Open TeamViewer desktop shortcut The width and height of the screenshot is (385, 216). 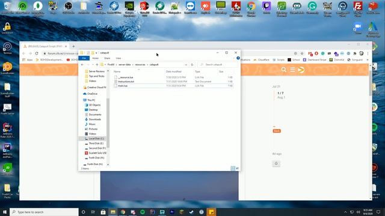(x=190, y=7)
